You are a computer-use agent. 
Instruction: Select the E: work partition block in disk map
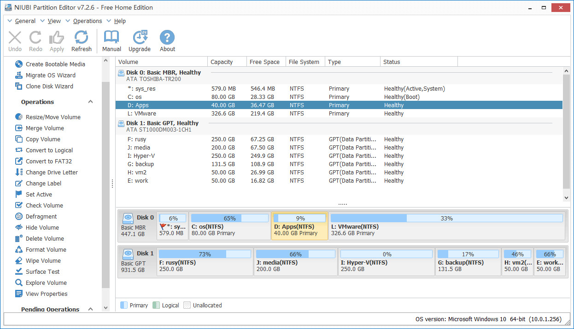(550, 261)
